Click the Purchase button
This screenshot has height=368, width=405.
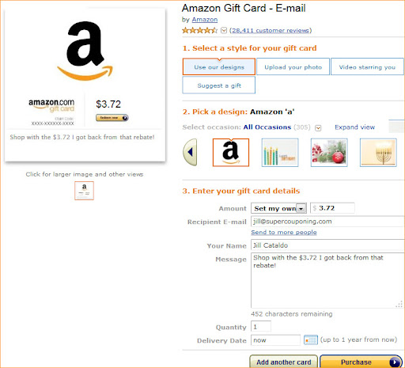coord(361,362)
